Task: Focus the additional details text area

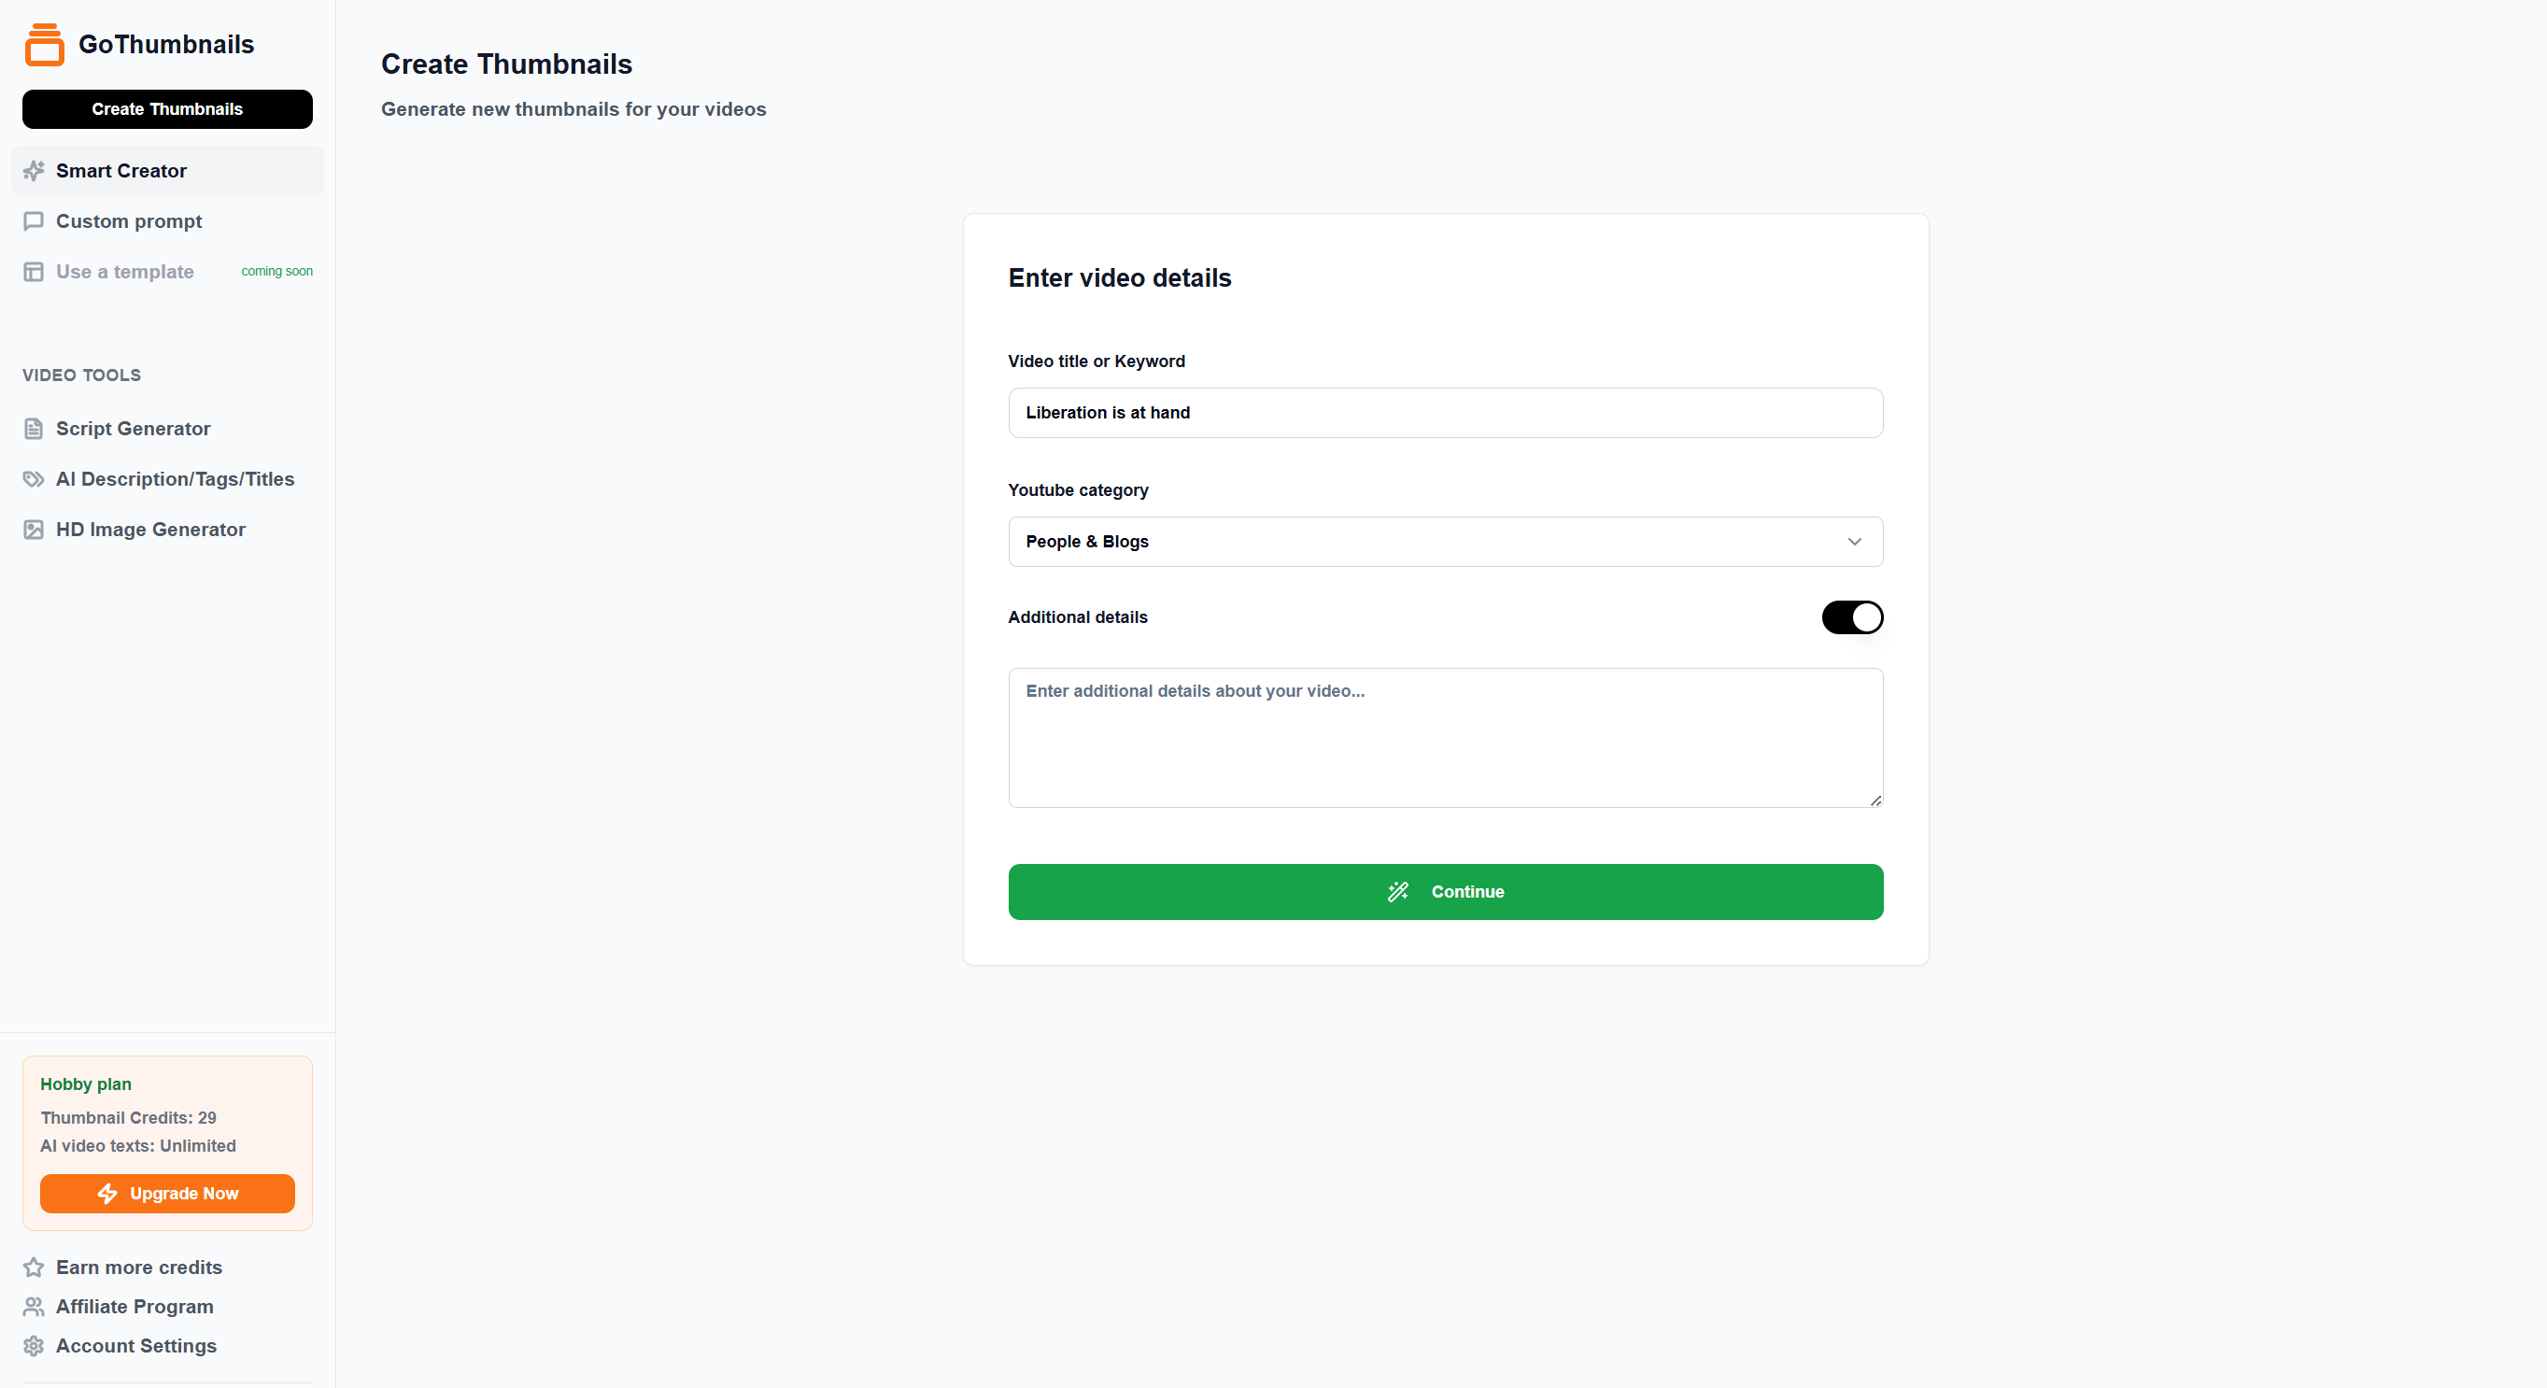Action: tap(1446, 738)
